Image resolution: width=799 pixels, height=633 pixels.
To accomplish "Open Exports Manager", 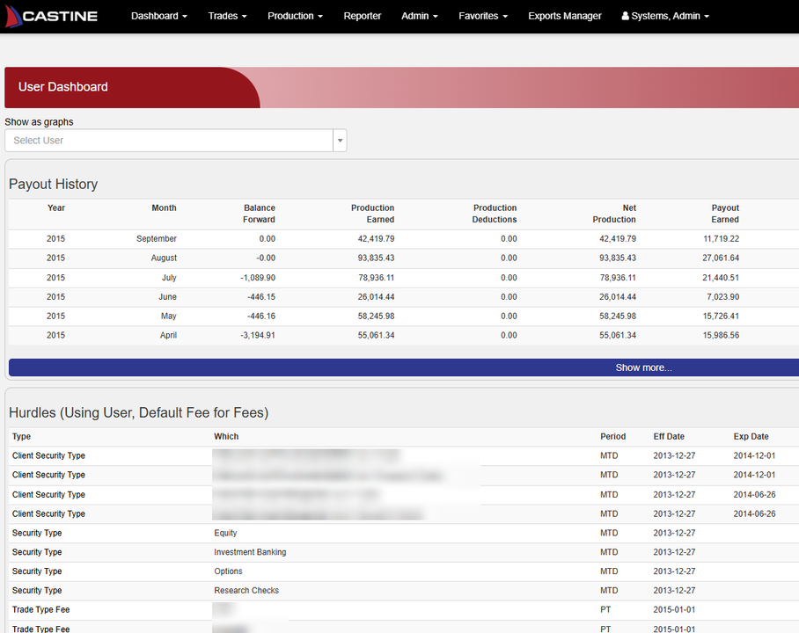I will tap(565, 17).
